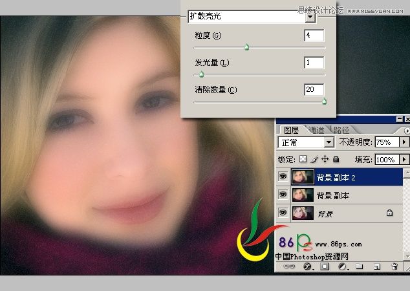
Task: Click layers list scroll up arrow
Action: click(x=407, y=173)
